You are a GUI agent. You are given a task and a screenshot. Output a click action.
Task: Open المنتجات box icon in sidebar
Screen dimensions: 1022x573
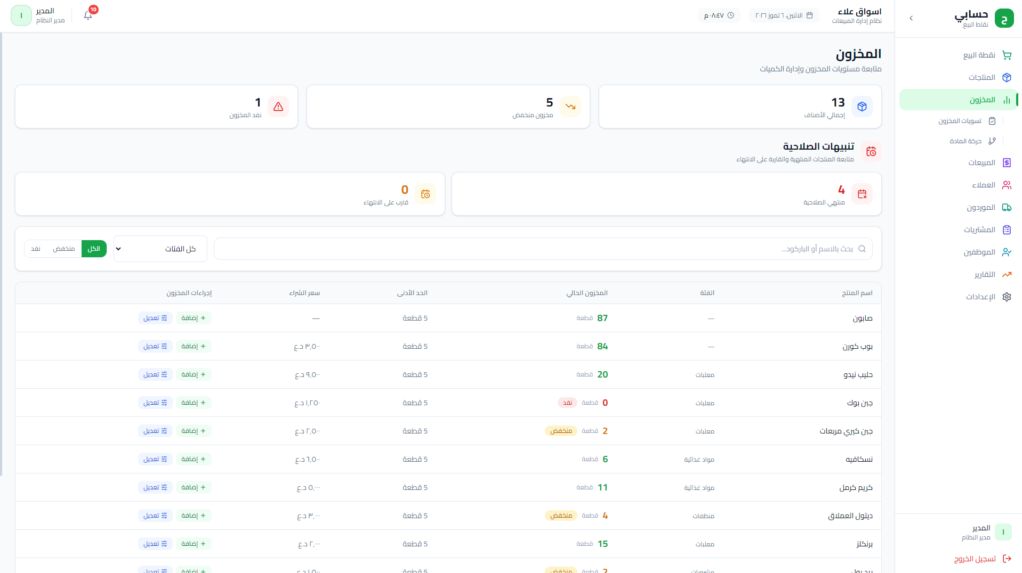1007,77
